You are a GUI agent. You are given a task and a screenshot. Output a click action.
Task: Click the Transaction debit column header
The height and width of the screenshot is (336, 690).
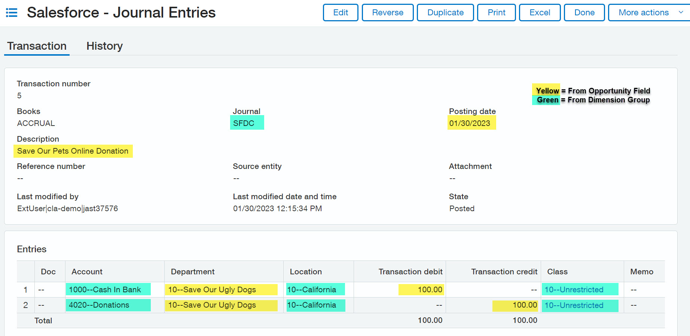(x=410, y=272)
